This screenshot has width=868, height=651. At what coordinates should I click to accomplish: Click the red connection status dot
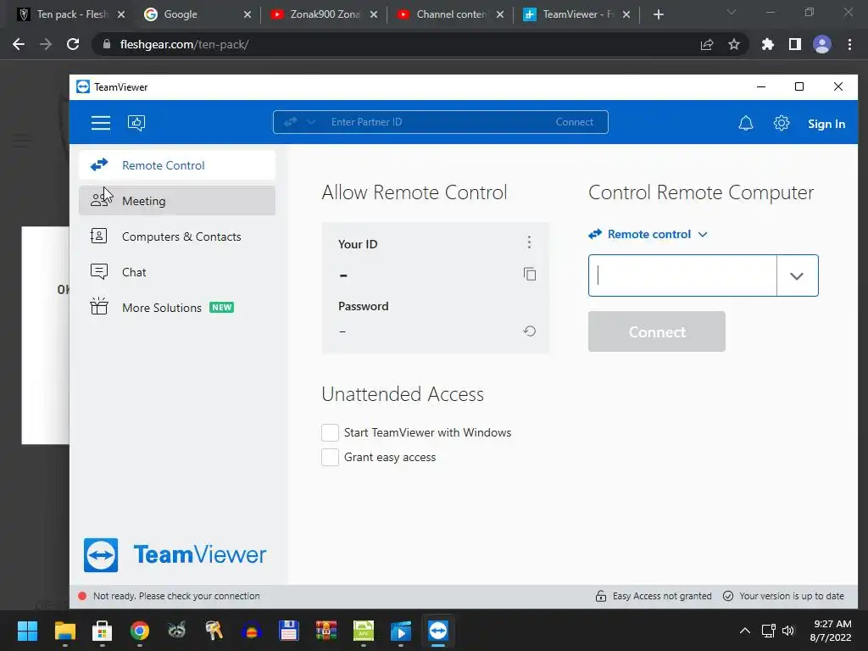82,596
